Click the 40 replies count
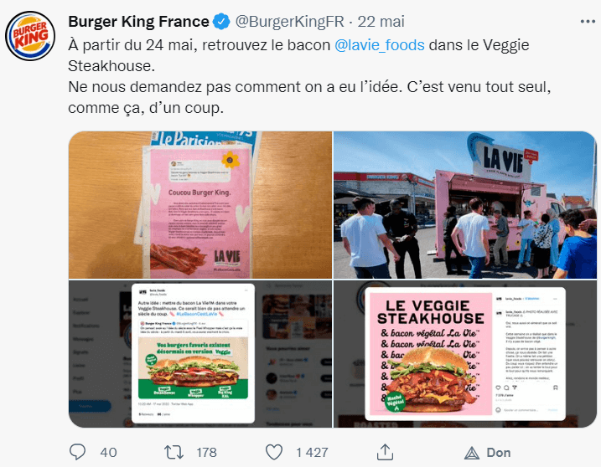The height and width of the screenshot is (467, 601). tap(108, 453)
